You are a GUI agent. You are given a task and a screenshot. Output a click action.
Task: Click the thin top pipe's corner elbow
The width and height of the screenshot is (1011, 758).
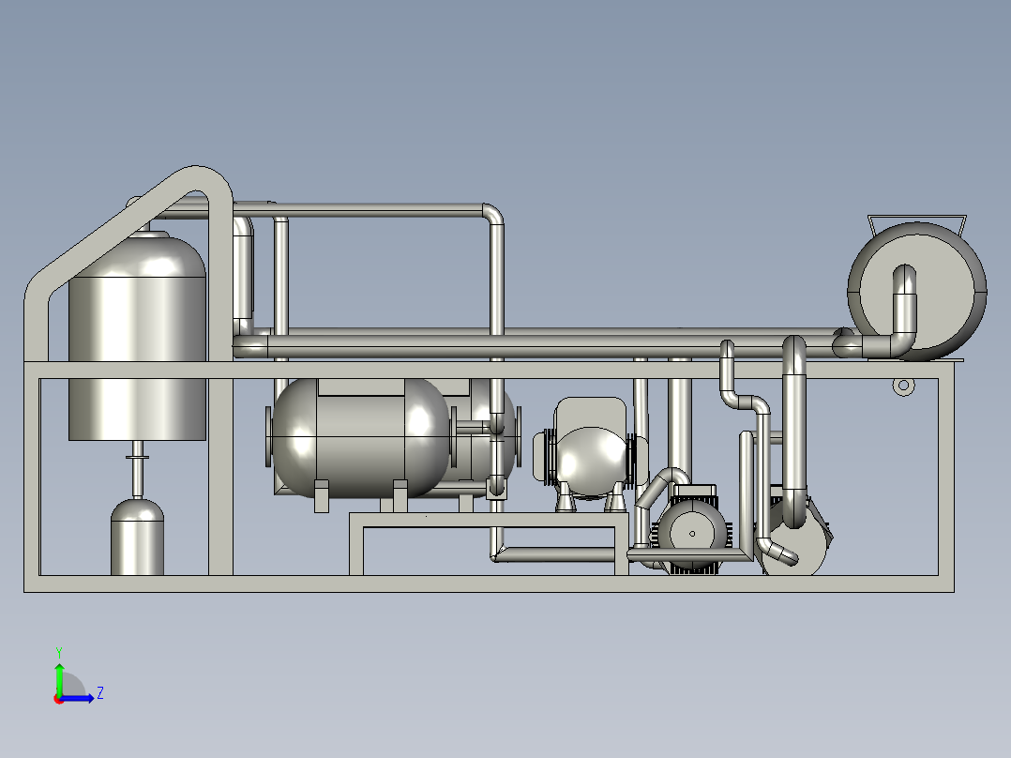pyautogui.click(x=494, y=214)
